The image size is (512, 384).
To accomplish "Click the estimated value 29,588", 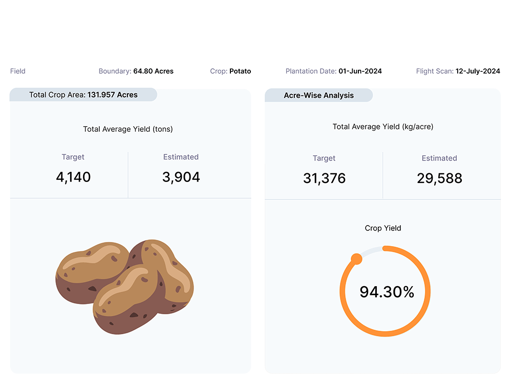I will pyautogui.click(x=439, y=178).
